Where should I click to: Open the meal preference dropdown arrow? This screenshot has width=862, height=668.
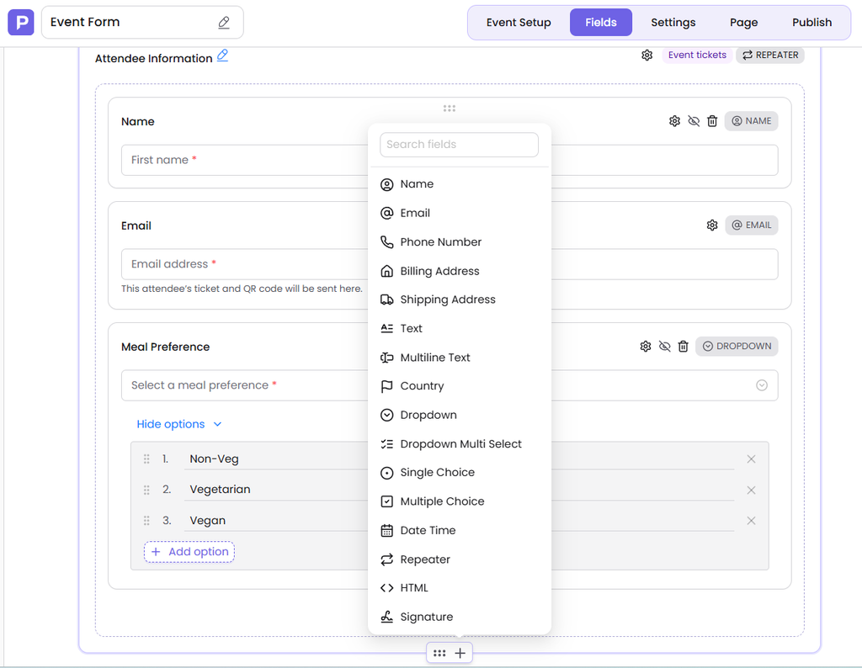click(761, 385)
